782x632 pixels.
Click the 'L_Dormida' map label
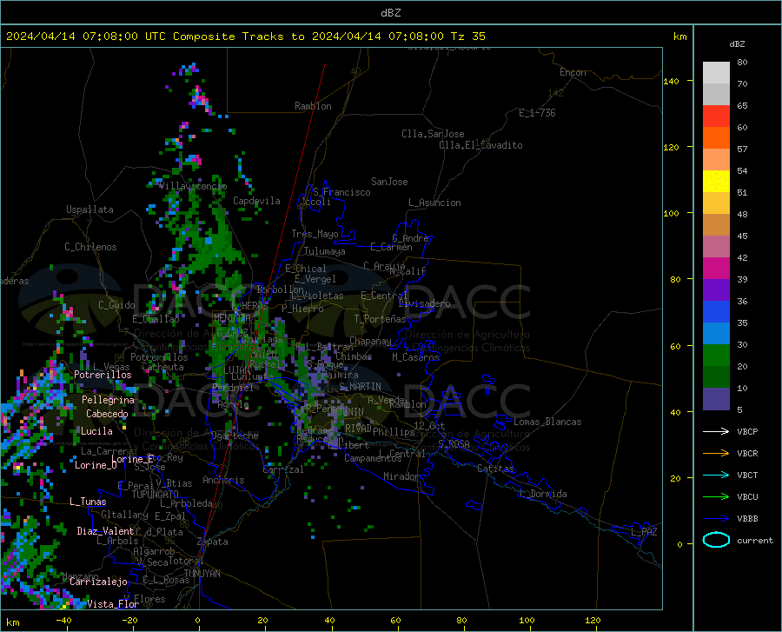(x=542, y=494)
